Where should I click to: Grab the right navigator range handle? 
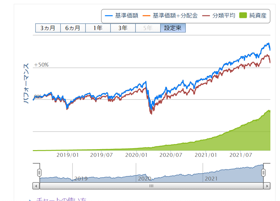point(263,173)
